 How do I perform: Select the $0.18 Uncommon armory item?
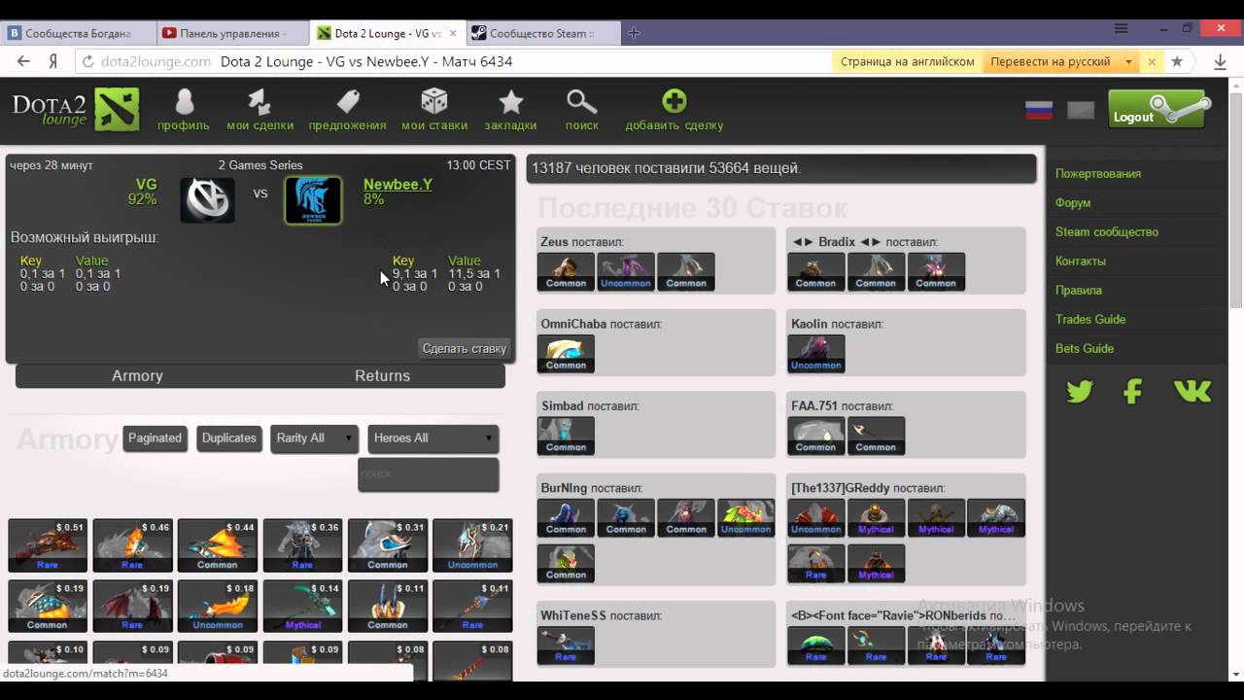[218, 606]
